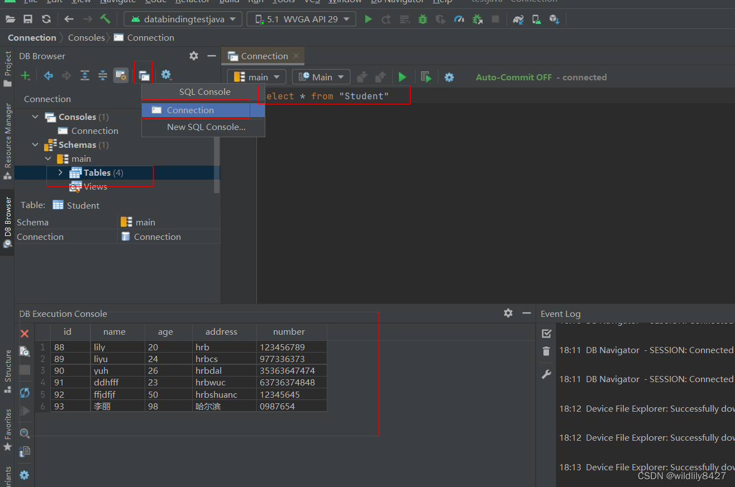
Task: Toggle autoscroll from editor in DB Browser
Action: click(x=121, y=75)
